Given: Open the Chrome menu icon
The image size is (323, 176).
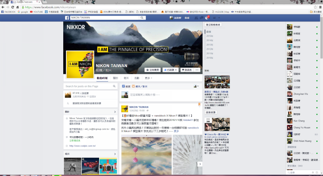Looking at the screenshot, I should [320, 7].
